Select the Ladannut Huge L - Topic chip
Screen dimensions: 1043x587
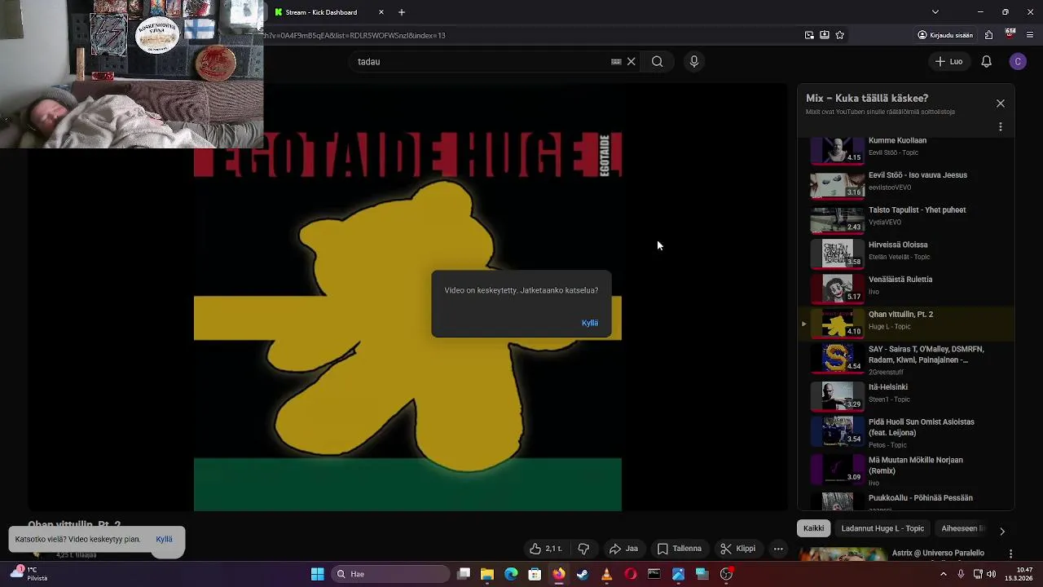882,528
